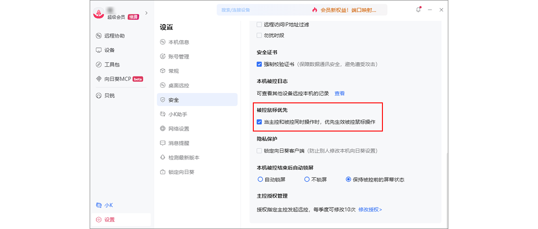Click the 账号管理 person icon

(163, 56)
